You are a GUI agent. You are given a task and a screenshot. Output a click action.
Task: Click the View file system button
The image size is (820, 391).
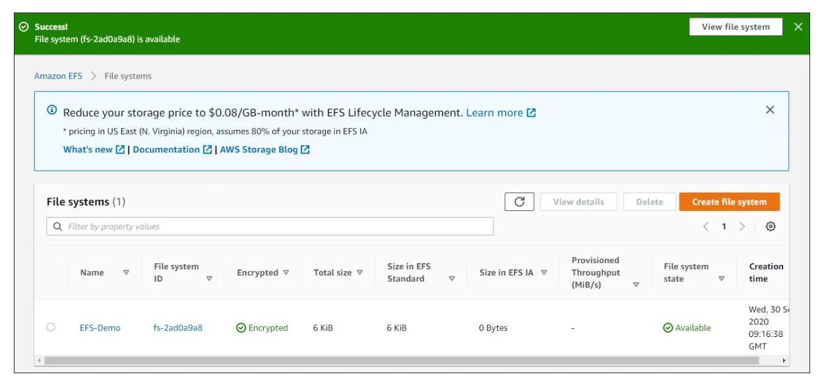tap(736, 27)
